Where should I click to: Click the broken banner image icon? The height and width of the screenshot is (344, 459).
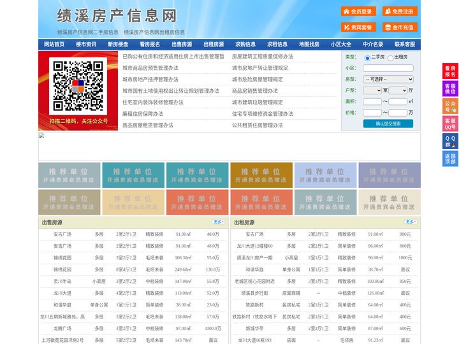pyautogui.click(x=41, y=136)
